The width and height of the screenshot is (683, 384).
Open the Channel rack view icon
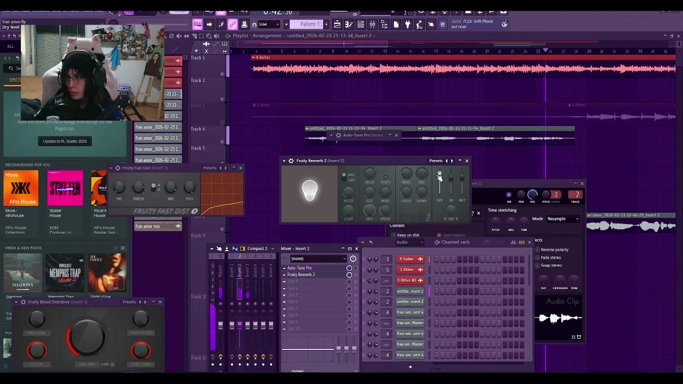(361, 24)
